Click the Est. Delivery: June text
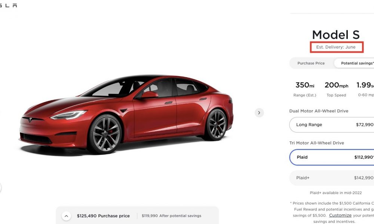 [335, 47]
